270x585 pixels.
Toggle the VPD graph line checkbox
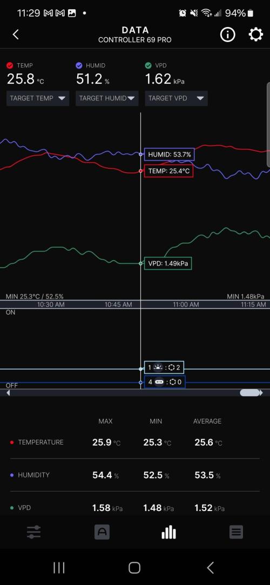148,66
